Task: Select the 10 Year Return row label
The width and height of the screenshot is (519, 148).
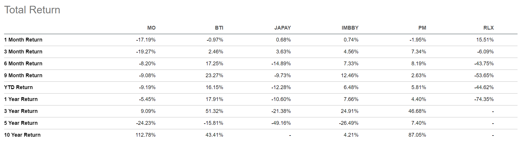Action: (22, 135)
